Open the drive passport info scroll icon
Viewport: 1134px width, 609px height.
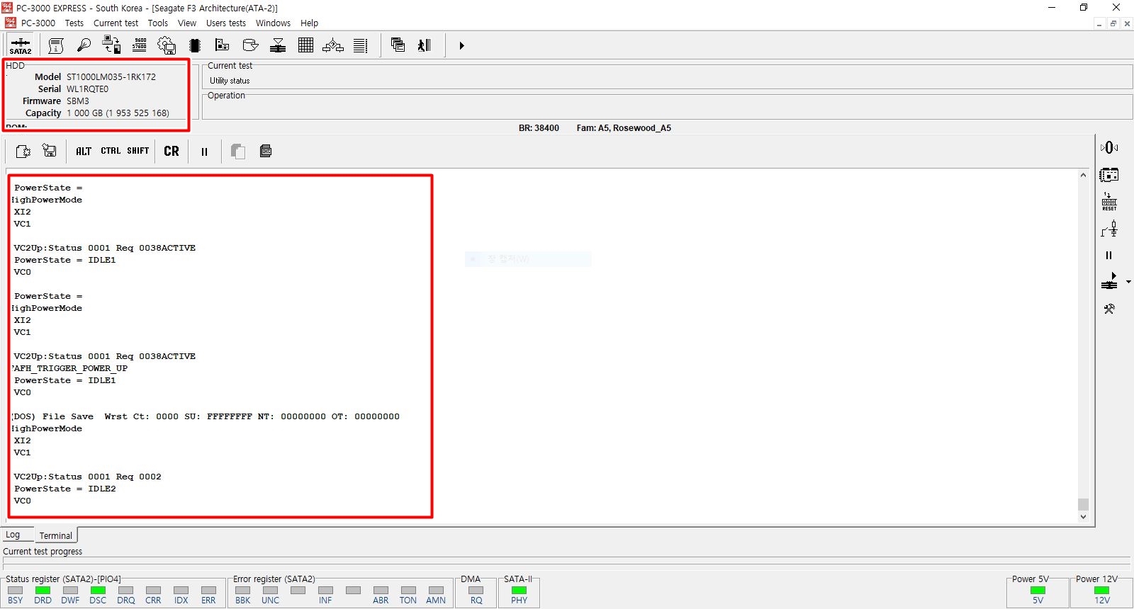[56, 45]
